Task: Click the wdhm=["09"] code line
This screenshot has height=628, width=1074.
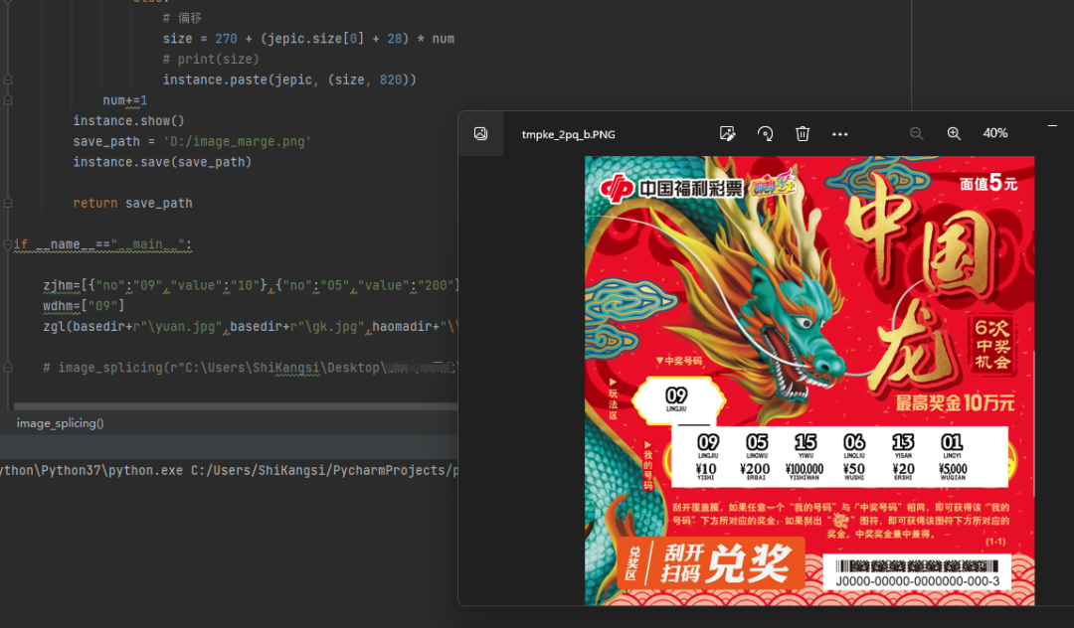Action: pyautogui.click(x=84, y=306)
